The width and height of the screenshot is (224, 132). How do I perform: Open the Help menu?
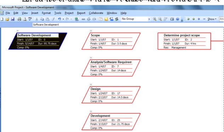click(x=124, y=13)
